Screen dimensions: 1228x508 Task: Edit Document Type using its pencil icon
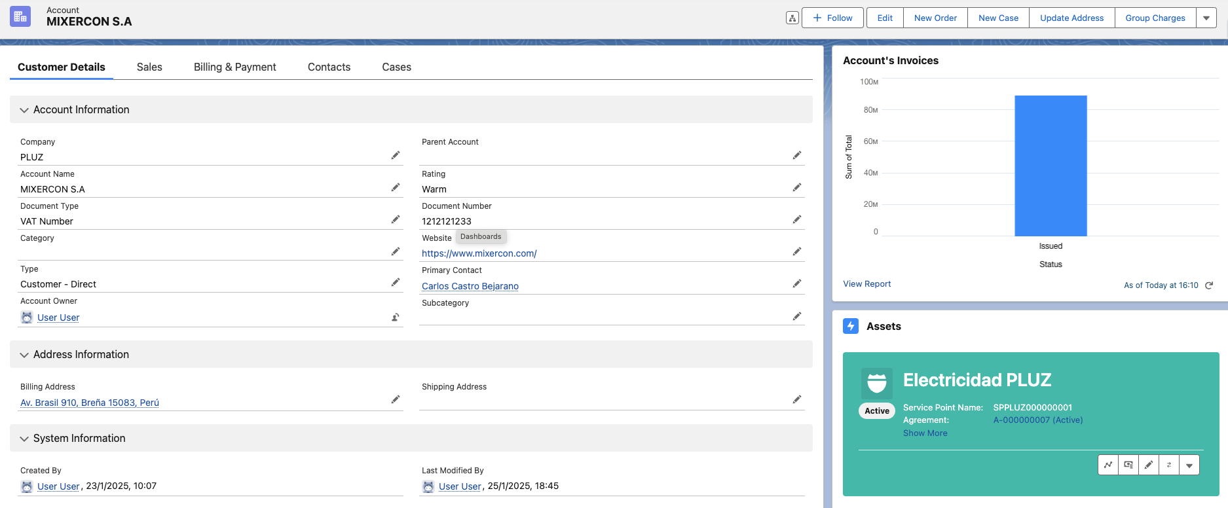396,219
